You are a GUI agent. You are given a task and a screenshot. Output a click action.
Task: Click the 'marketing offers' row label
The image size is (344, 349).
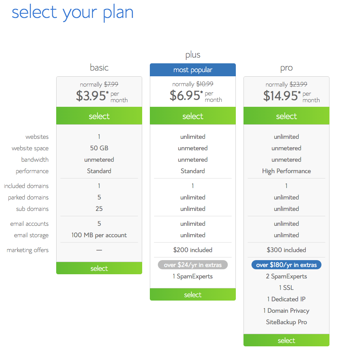click(28, 250)
